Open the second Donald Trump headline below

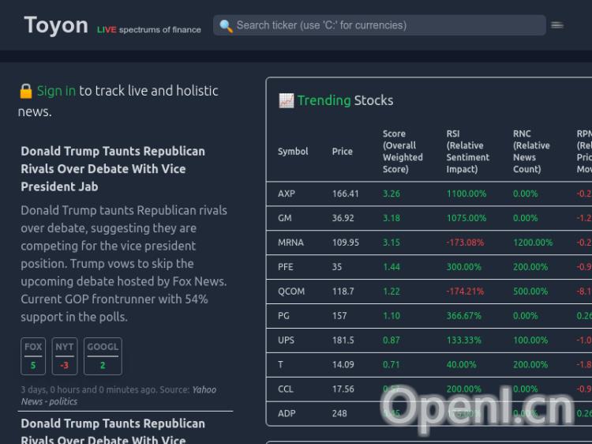pos(112,431)
